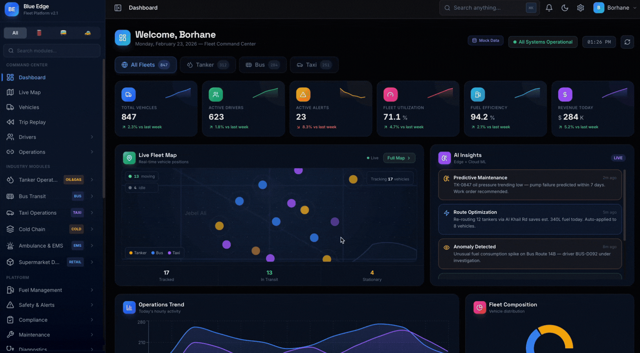Open settings via the gear icon

pos(580,7)
